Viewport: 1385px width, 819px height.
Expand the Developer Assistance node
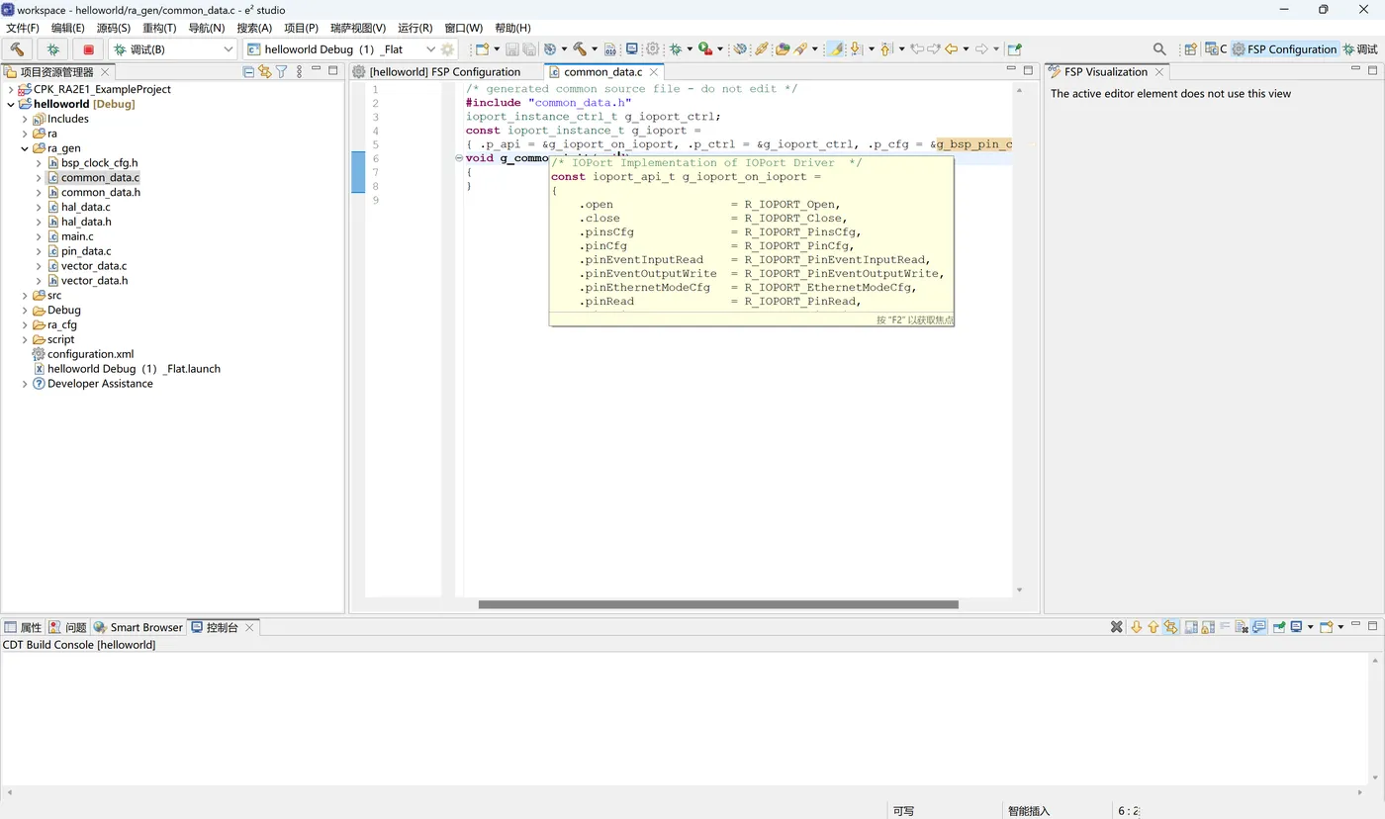click(25, 384)
